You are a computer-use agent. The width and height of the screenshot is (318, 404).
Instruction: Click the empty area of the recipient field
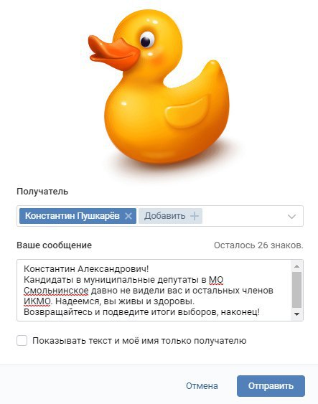(x=243, y=216)
